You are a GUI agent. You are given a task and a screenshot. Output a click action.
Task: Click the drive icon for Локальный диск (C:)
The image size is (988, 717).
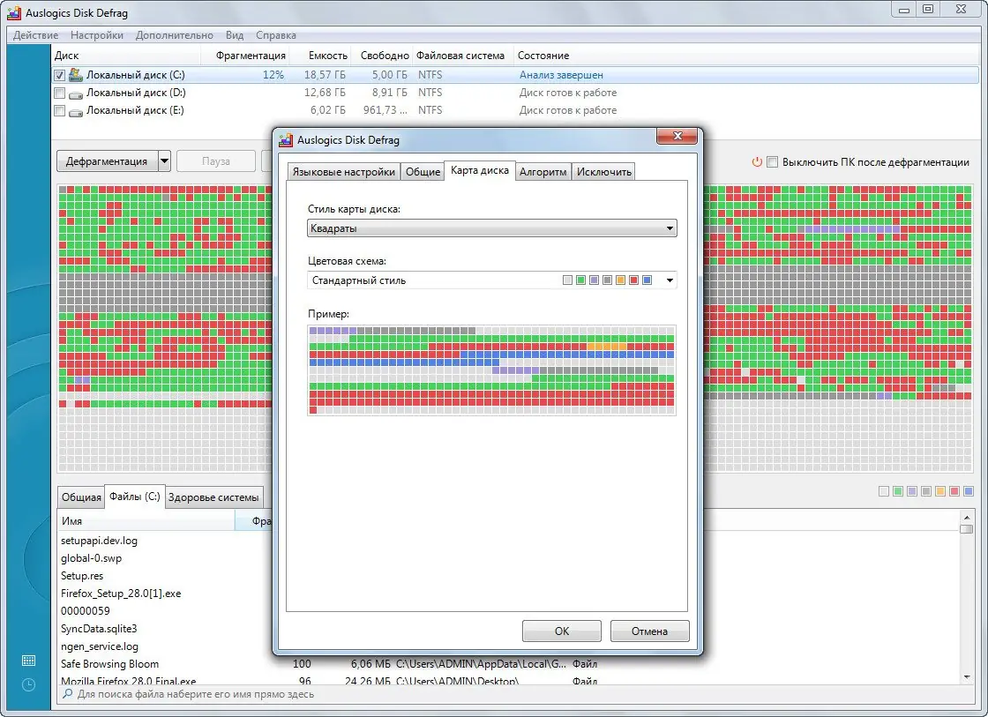(x=76, y=75)
